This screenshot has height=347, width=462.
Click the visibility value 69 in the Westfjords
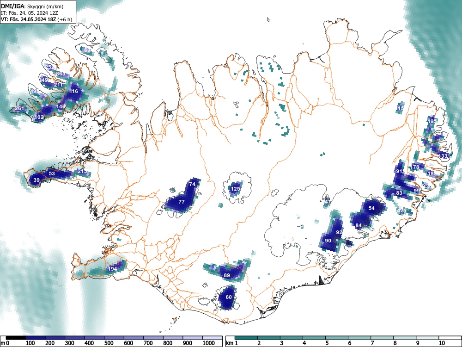(87, 50)
